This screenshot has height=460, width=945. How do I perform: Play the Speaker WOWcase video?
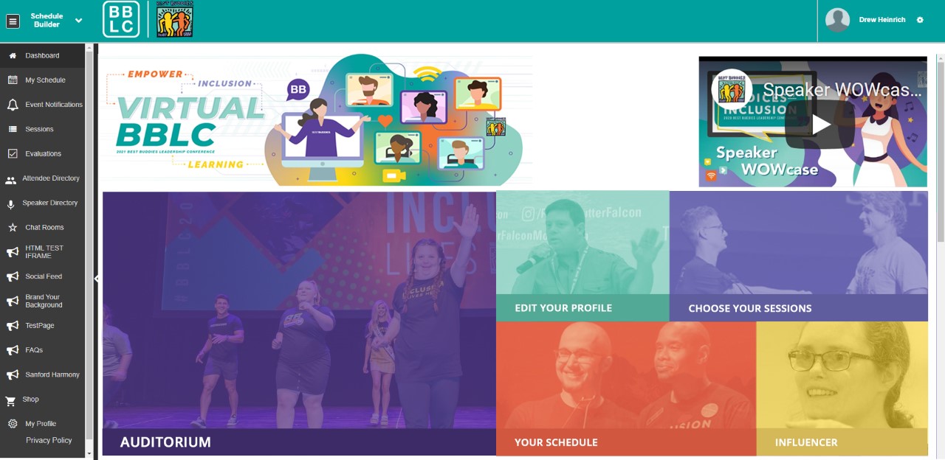(821, 124)
